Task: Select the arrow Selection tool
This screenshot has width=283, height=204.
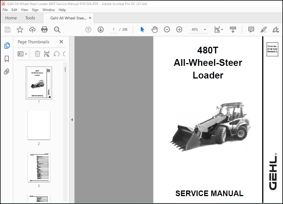Action: pyautogui.click(x=142, y=30)
